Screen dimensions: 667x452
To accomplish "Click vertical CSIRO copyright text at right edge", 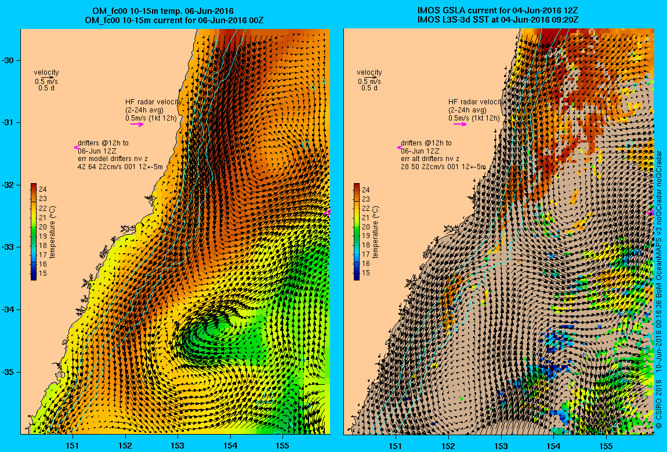I will (658, 290).
